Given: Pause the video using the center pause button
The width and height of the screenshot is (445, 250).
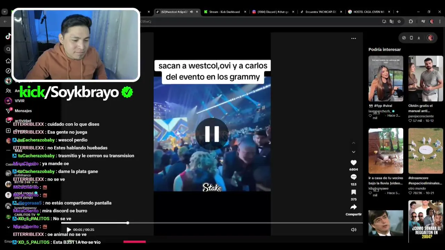Looking at the screenshot, I should click(x=212, y=134).
